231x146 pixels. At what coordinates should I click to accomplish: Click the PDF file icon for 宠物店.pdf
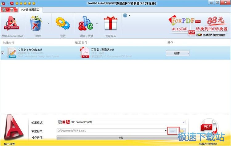[85, 52]
